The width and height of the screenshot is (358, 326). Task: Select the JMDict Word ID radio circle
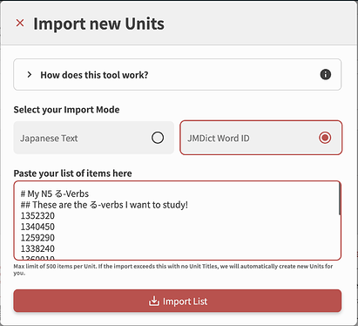pyautogui.click(x=325, y=138)
